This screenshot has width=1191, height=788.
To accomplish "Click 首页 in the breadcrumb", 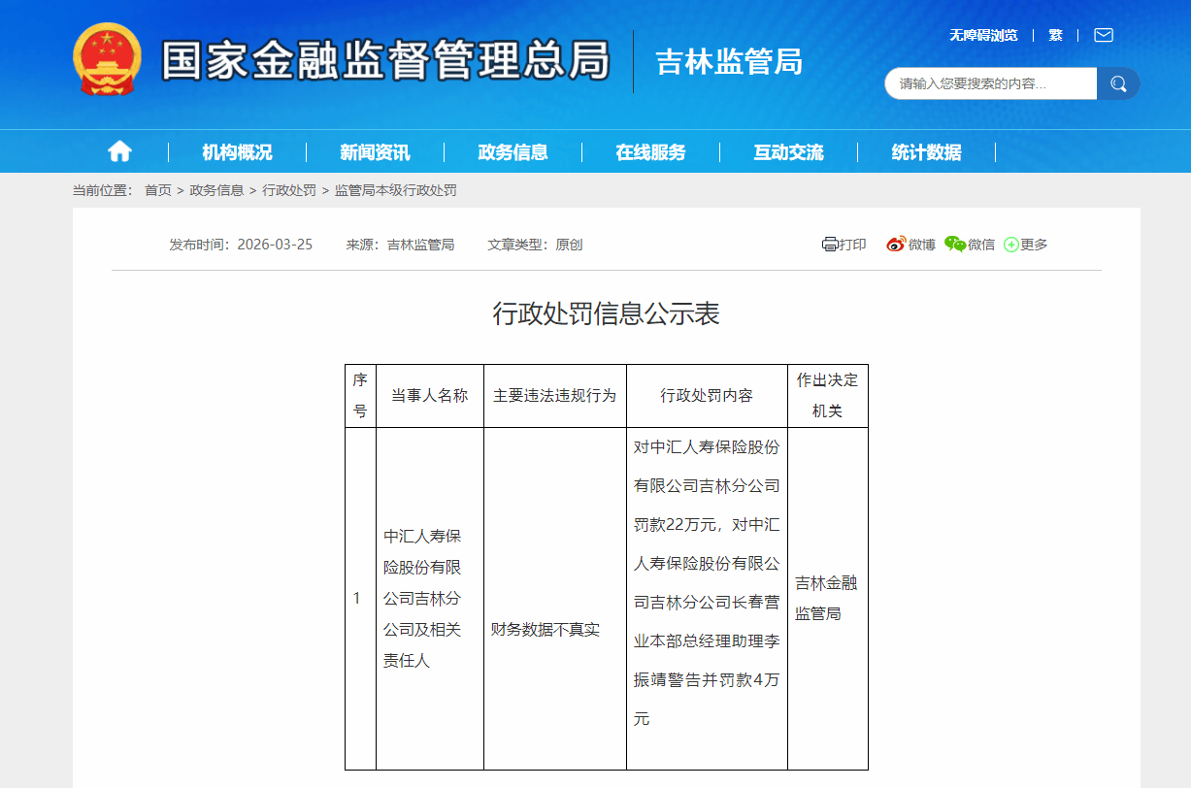I will point(158,190).
